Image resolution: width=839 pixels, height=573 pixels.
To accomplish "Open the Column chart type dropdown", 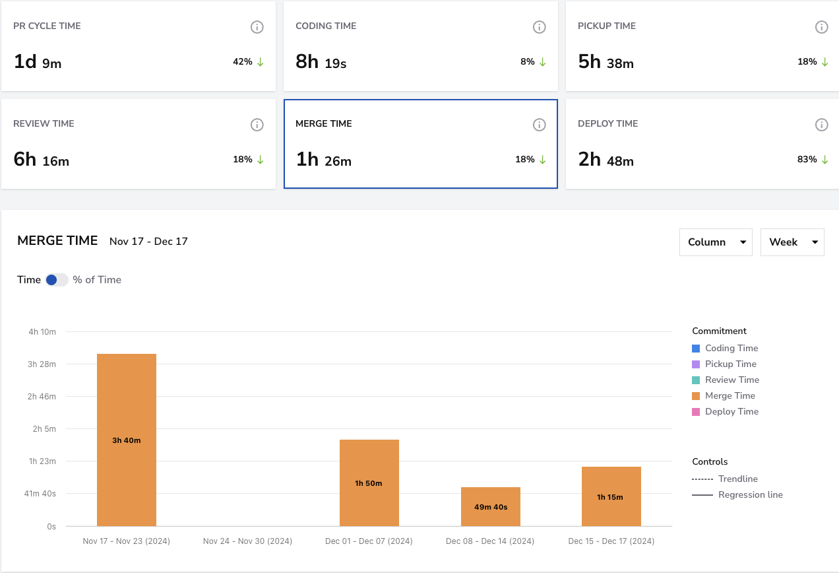I will [716, 242].
